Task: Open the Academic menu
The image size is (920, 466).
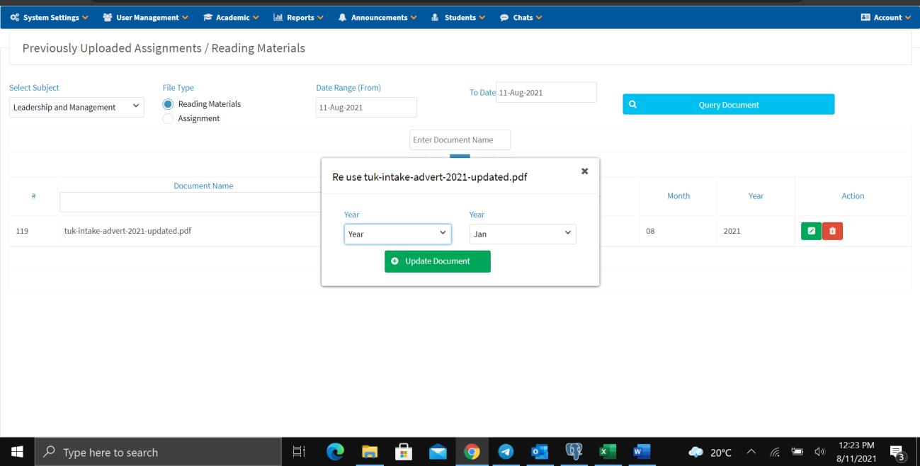Action: 230,18
